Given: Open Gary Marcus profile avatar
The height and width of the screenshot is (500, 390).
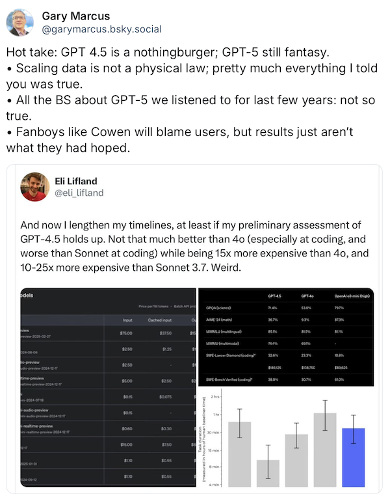Looking at the screenshot, I should pyautogui.click(x=19, y=22).
